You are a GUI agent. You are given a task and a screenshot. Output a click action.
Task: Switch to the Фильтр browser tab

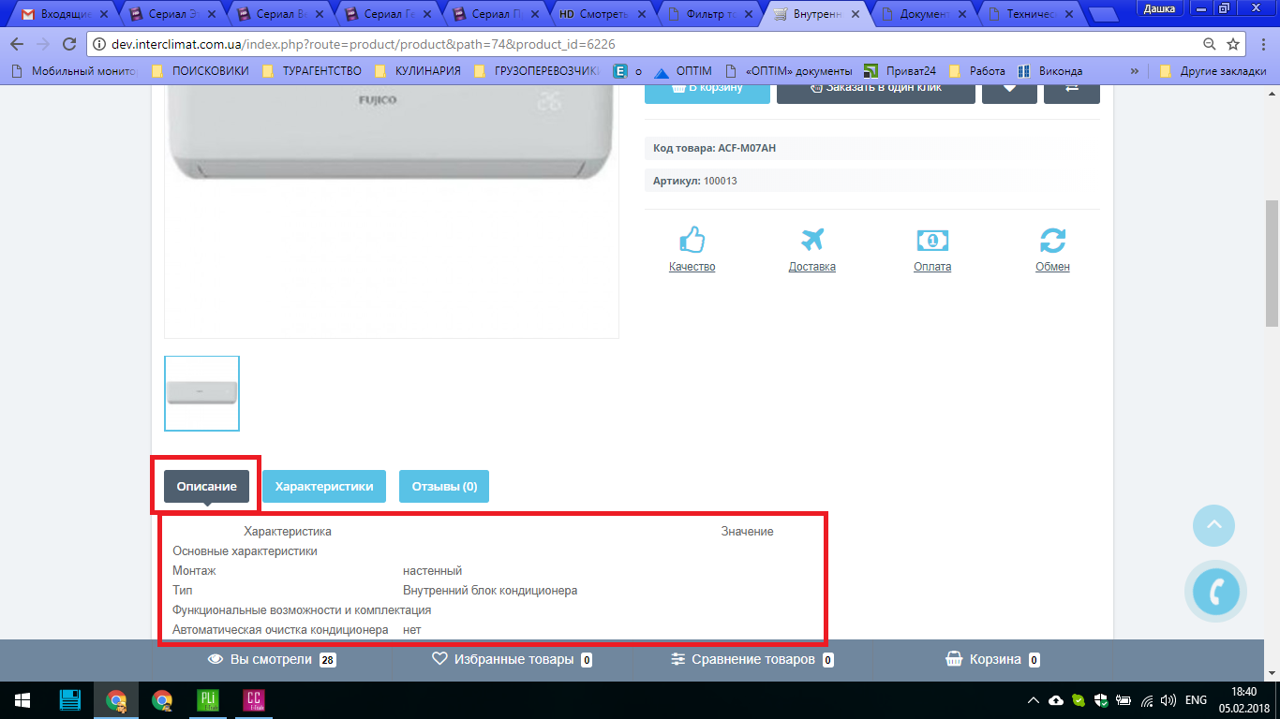(711, 14)
